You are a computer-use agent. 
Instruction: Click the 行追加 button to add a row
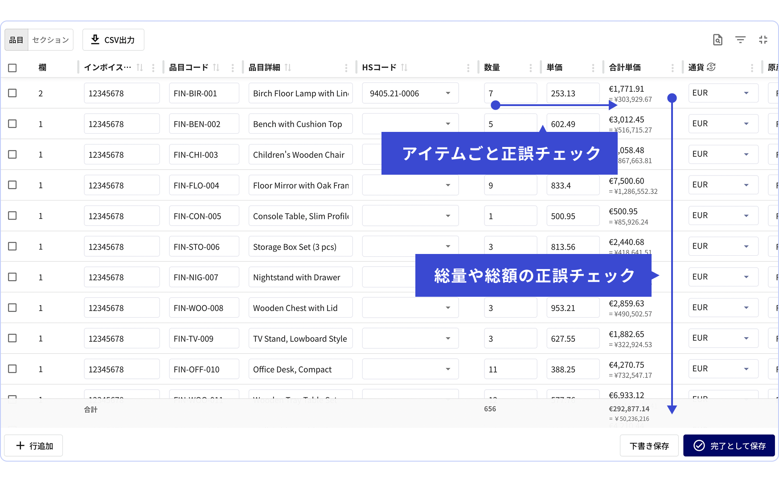point(33,446)
